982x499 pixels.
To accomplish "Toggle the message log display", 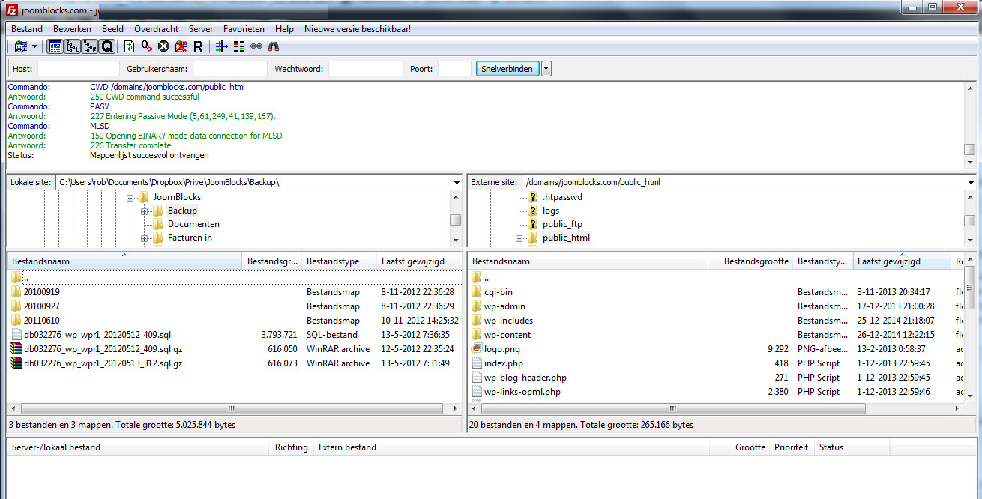I will coord(55,46).
